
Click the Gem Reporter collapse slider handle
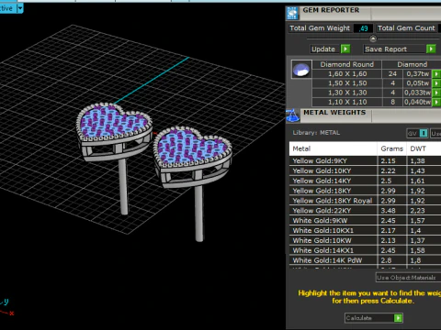pyautogui.click(x=373, y=38)
